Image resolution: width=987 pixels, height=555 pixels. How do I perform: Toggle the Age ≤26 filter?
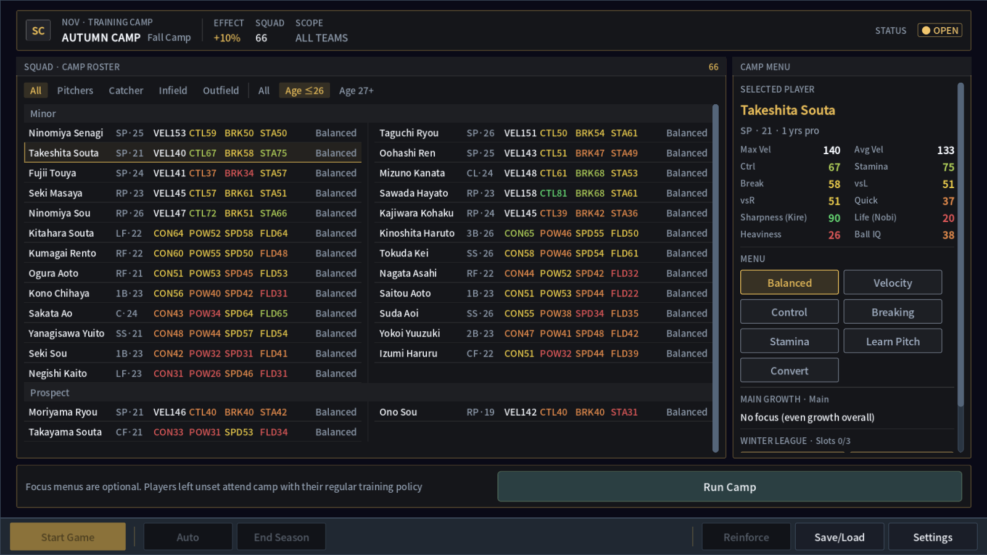click(304, 91)
